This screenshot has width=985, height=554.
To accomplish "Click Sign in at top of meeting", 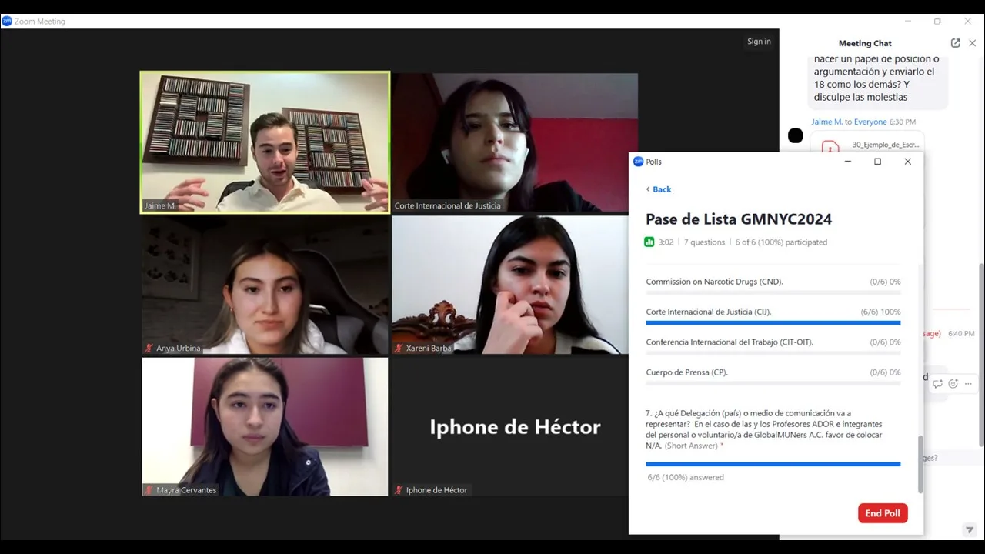I will (x=758, y=42).
